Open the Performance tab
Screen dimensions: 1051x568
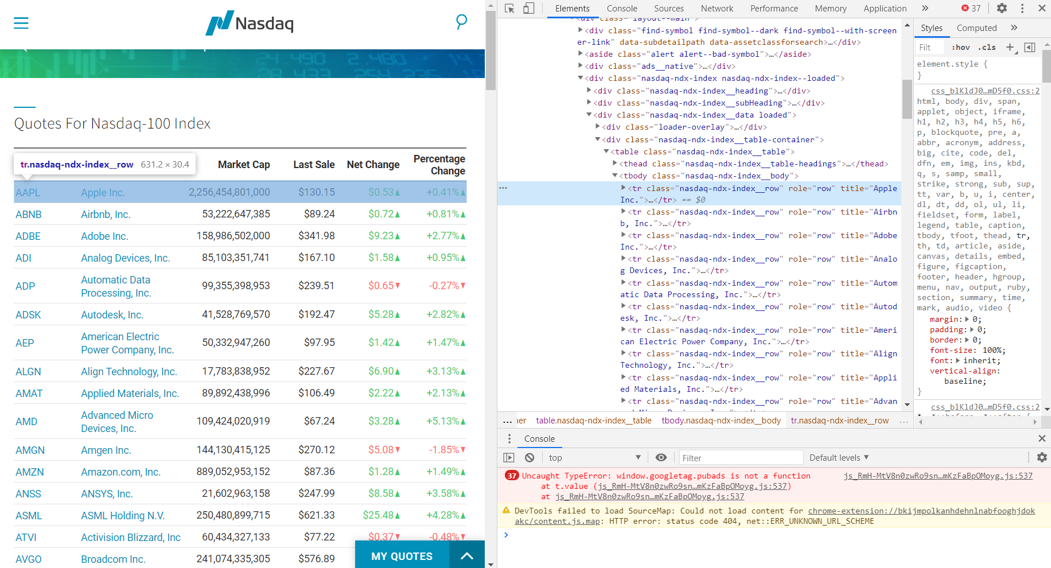click(774, 9)
